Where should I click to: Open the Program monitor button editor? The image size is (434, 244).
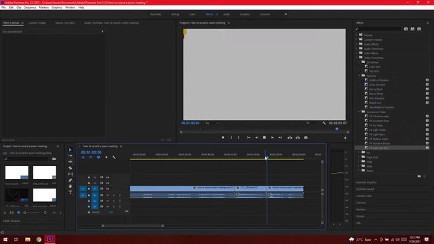pos(345,138)
